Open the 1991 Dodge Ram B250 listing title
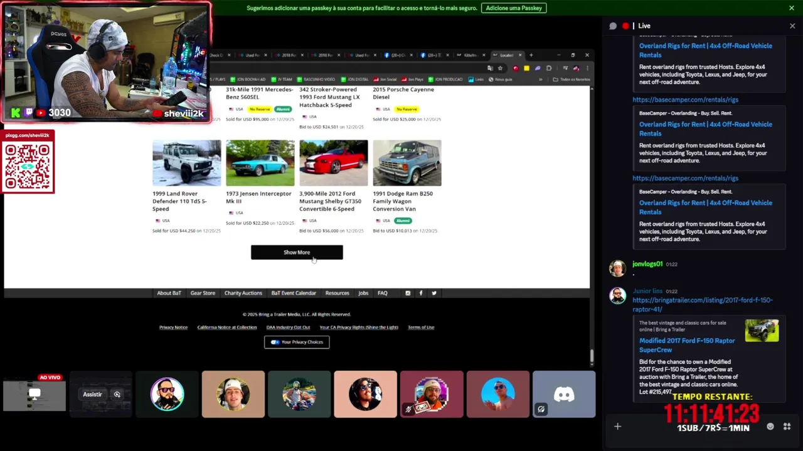Image resolution: width=803 pixels, height=451 pixels. (x=403, y=201)
